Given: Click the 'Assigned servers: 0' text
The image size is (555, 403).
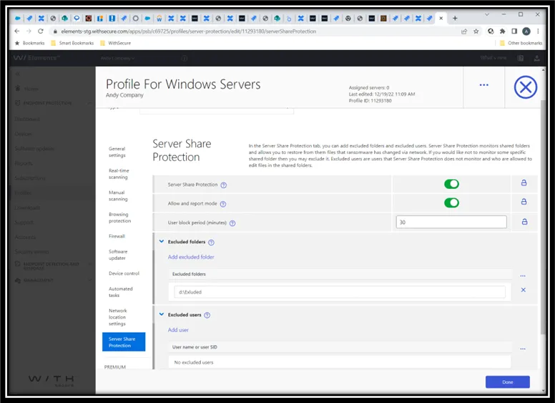Looking at the screenshot, I should [x=369, y=87].
